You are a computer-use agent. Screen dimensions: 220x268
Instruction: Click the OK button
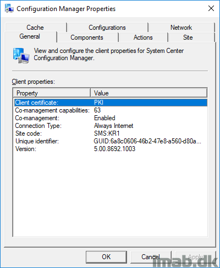point(106,257)
